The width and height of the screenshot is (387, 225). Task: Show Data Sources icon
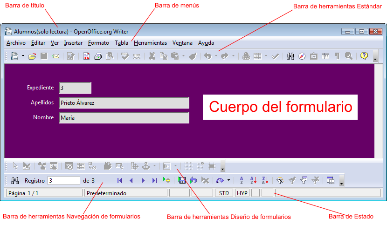[x=325, y=56]
